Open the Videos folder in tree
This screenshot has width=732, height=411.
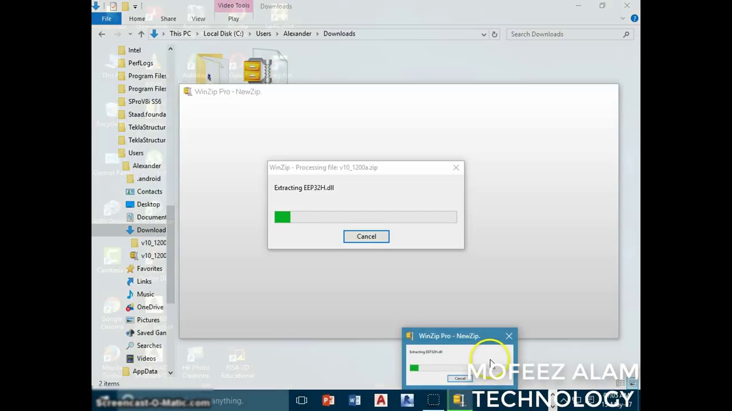[146, 358]
